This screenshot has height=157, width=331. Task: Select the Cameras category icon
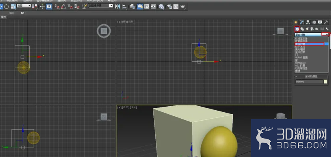(312, 29)
